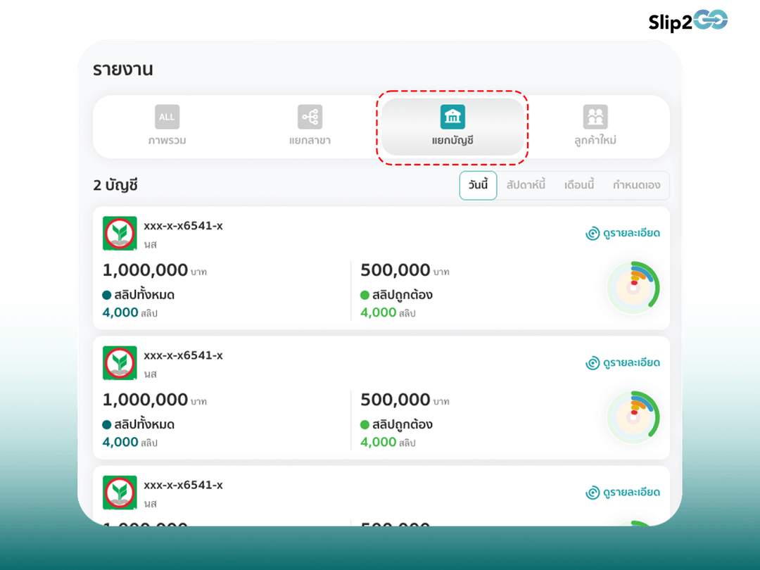Click สลิปถูกต้อง label in first card

[403, 295]
